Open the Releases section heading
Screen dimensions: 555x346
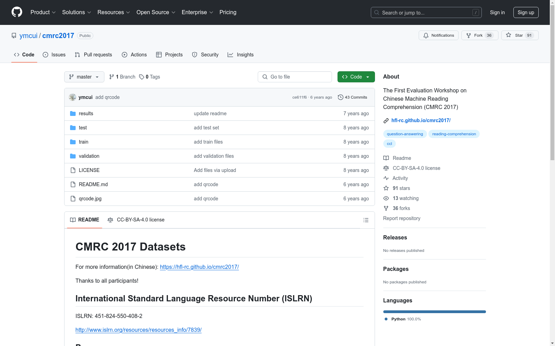395,237
